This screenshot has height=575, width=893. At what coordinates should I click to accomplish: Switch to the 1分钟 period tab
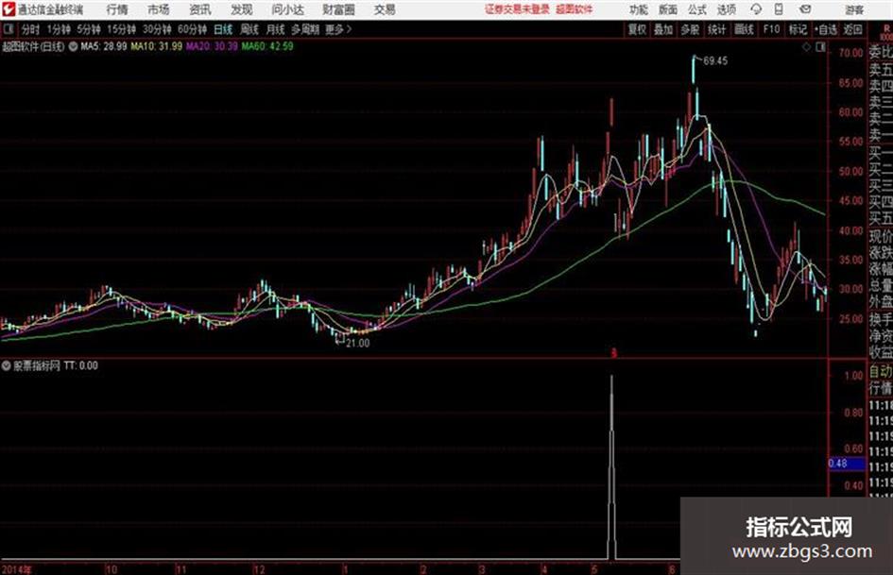59,29
